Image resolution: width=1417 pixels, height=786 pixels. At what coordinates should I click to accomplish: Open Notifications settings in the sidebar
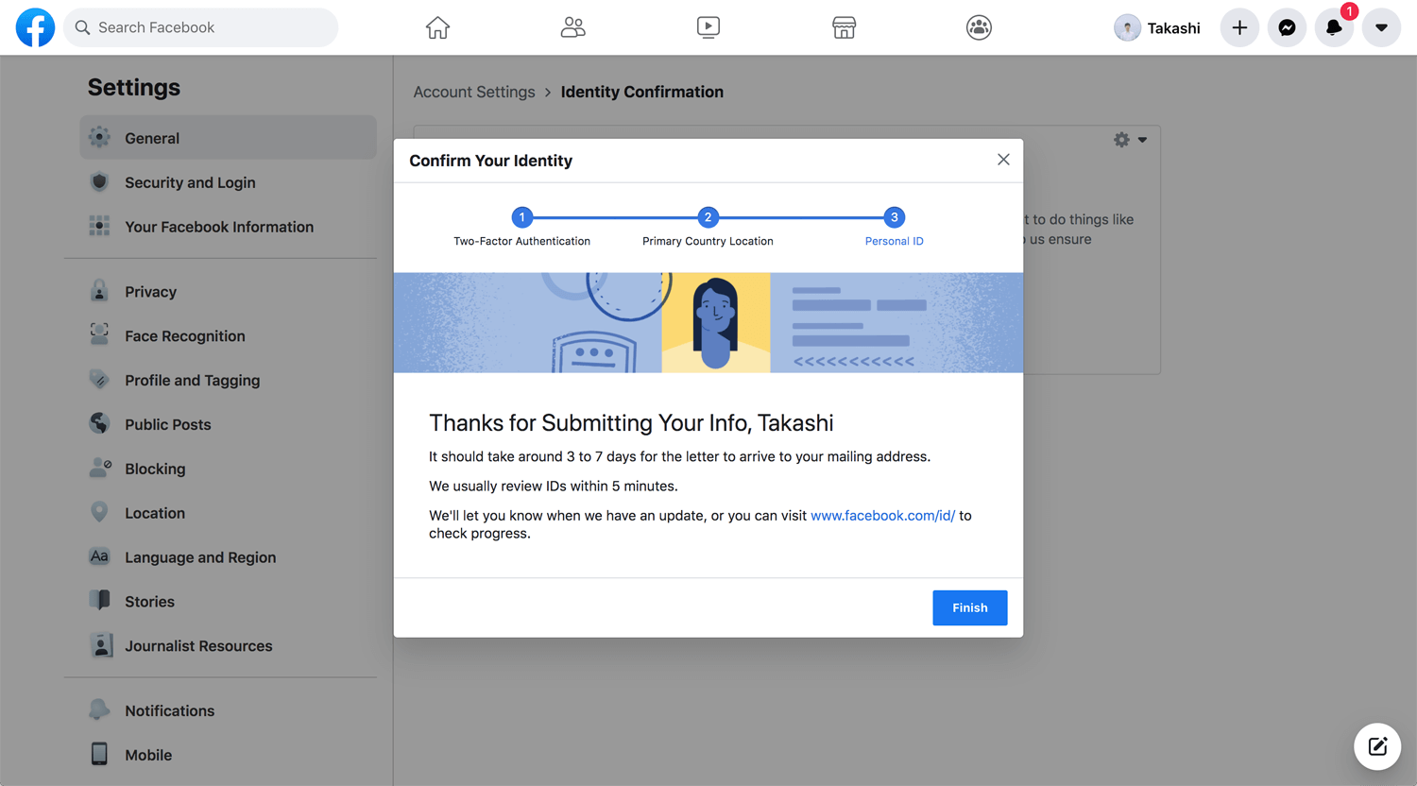click(228, 710)
